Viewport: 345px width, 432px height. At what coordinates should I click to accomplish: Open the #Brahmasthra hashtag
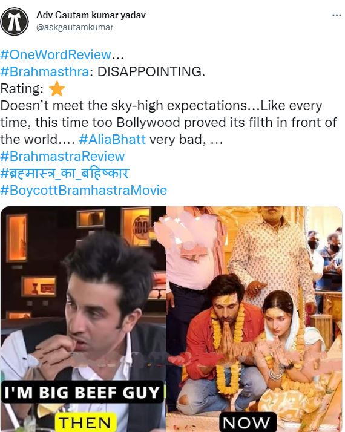tap(45, 71)
